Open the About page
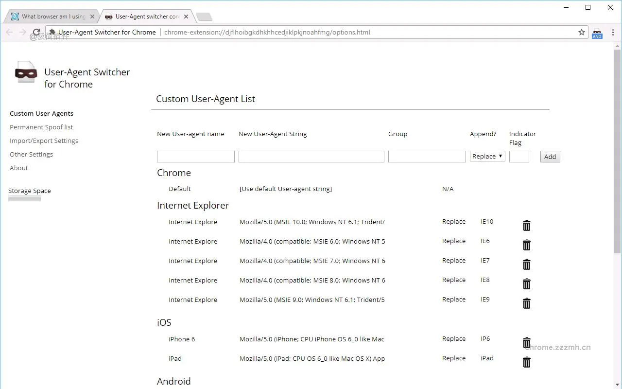The width and height of the screenshot is (622, 389). point(18,168)
